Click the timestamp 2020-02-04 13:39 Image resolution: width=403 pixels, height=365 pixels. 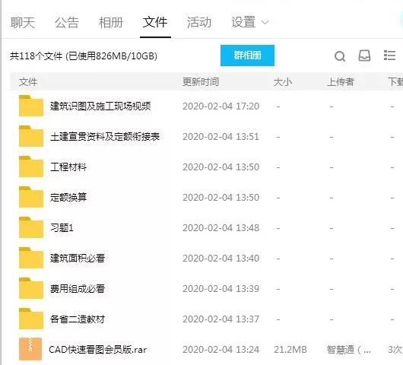coord(221,289)
